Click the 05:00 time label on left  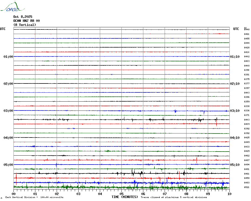pyautogui.click(x=8, y=165)
